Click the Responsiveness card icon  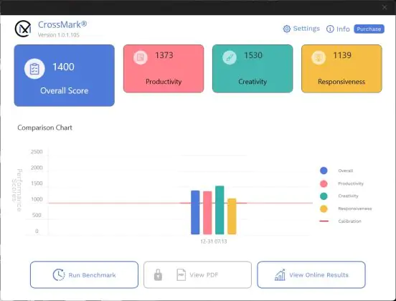point(319,57)
